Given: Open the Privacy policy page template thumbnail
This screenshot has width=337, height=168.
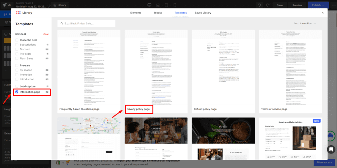Looking at the screenshot, I should pyautogui.click(x=156, y=67).
